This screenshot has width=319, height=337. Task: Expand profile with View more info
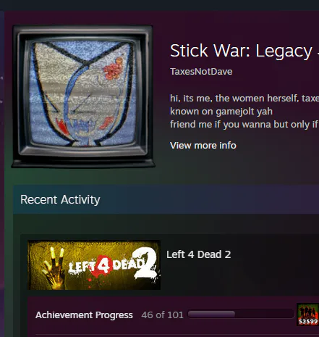tap(203, 146)
